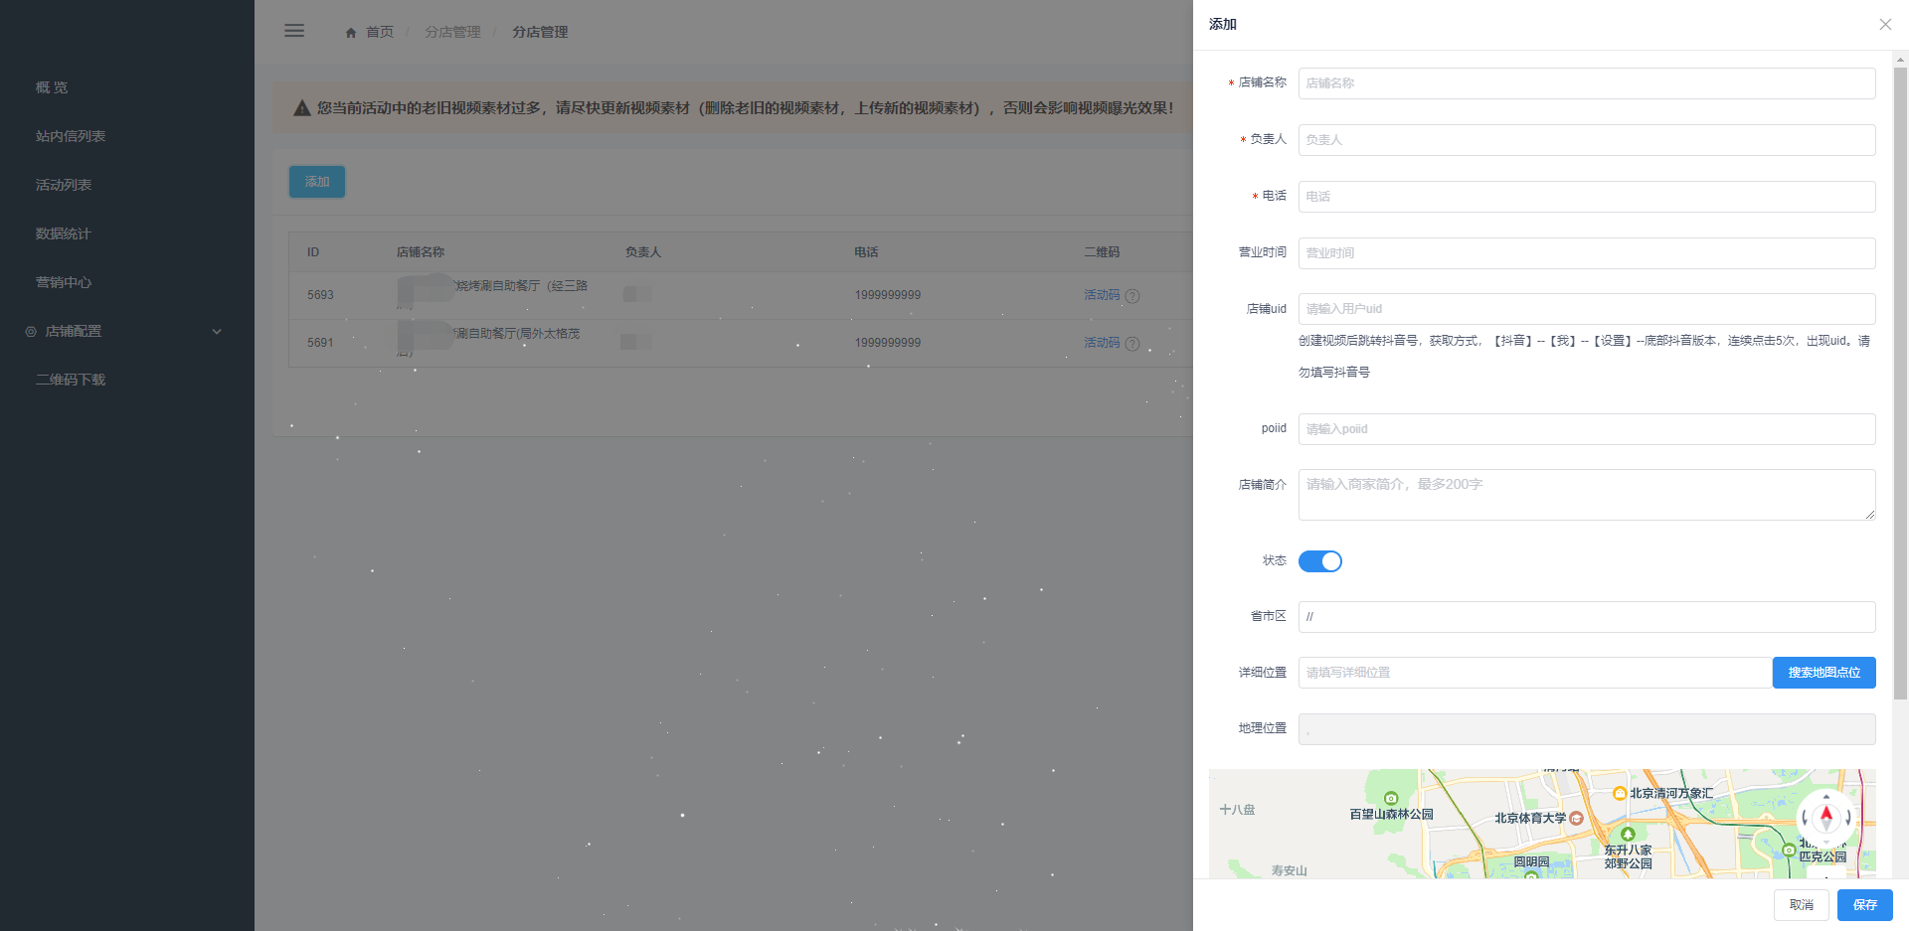Viewport: 1909px width, 931px height.
Task: Click the map compass control
Action: [x=1825, y=817]
